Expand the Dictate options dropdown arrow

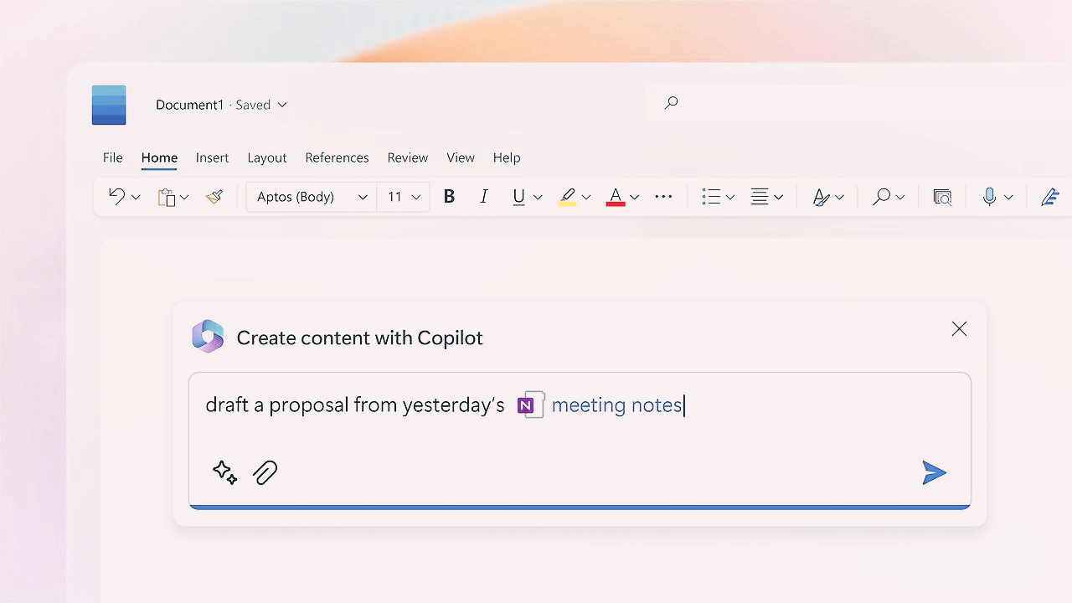point(1008,198)
